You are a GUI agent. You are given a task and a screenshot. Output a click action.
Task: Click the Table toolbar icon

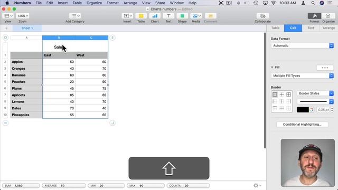click(141, 16)
